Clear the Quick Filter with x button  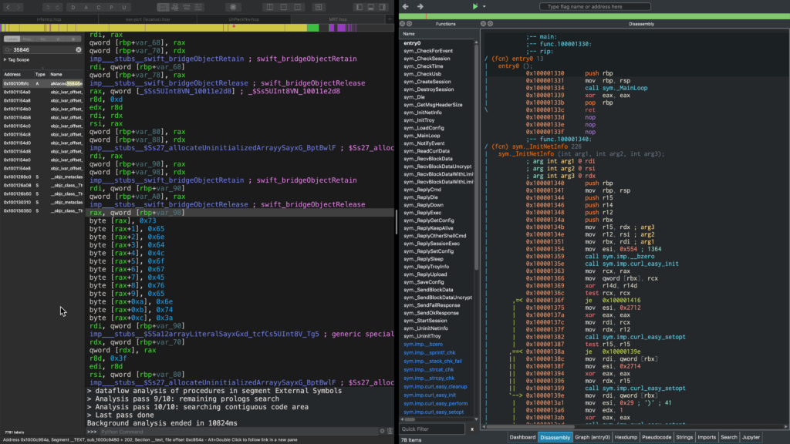coord(472,429)
